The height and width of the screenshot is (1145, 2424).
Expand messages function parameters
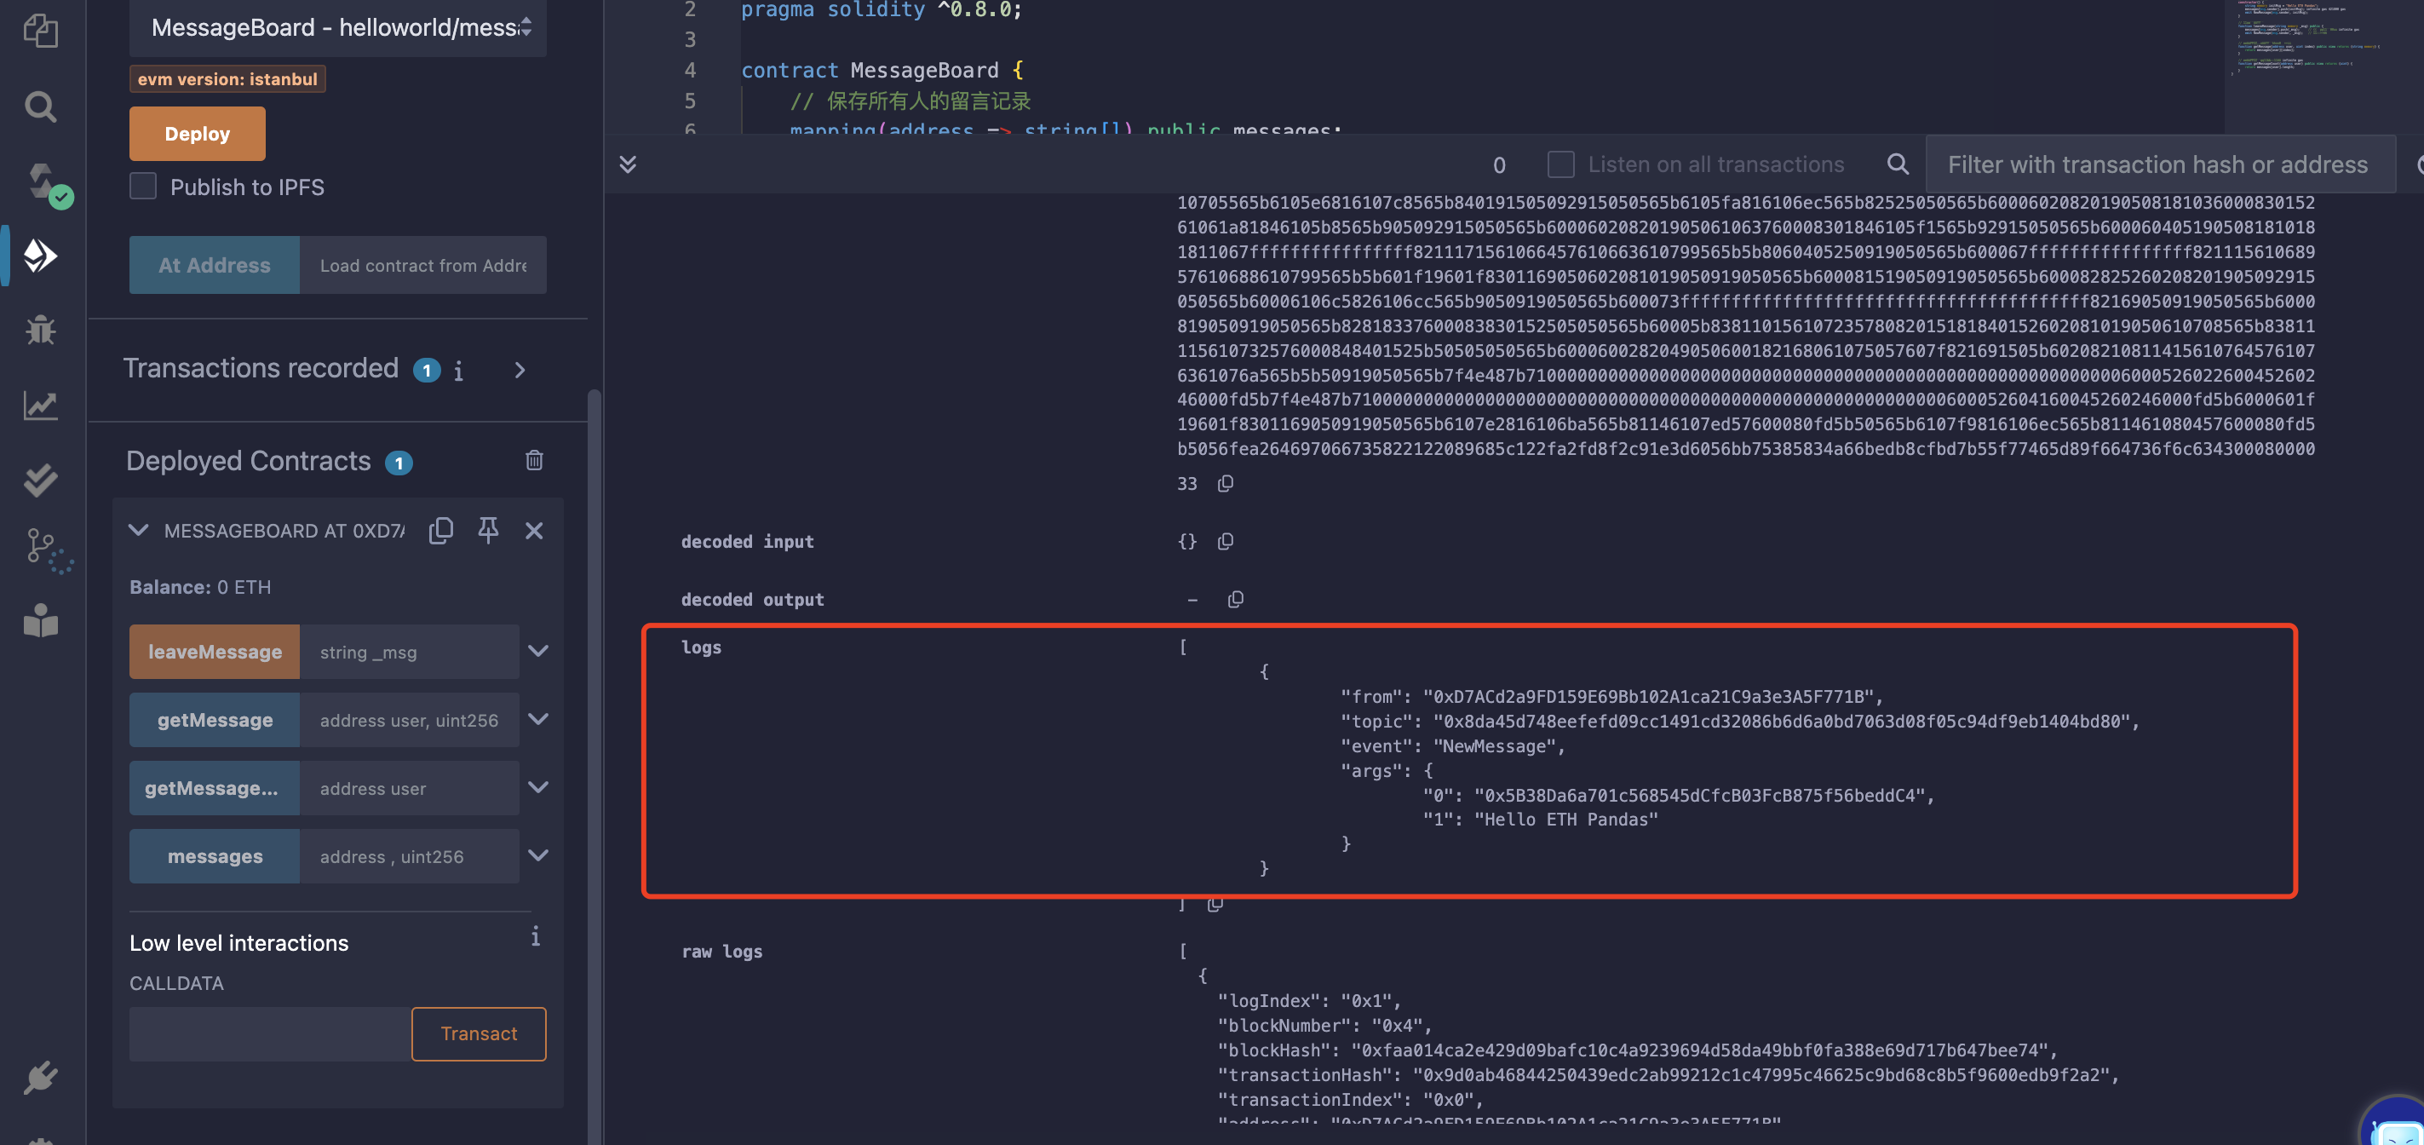click(x=538, y=856)
